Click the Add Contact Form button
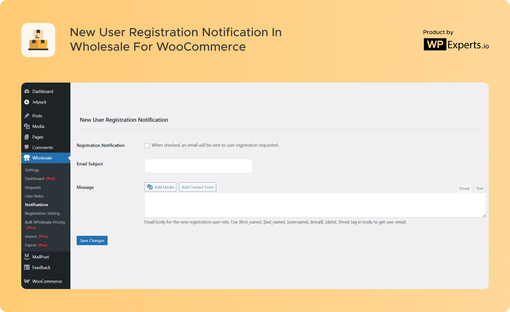This screenshot has height=312, width=510. [x=198, y=187]
